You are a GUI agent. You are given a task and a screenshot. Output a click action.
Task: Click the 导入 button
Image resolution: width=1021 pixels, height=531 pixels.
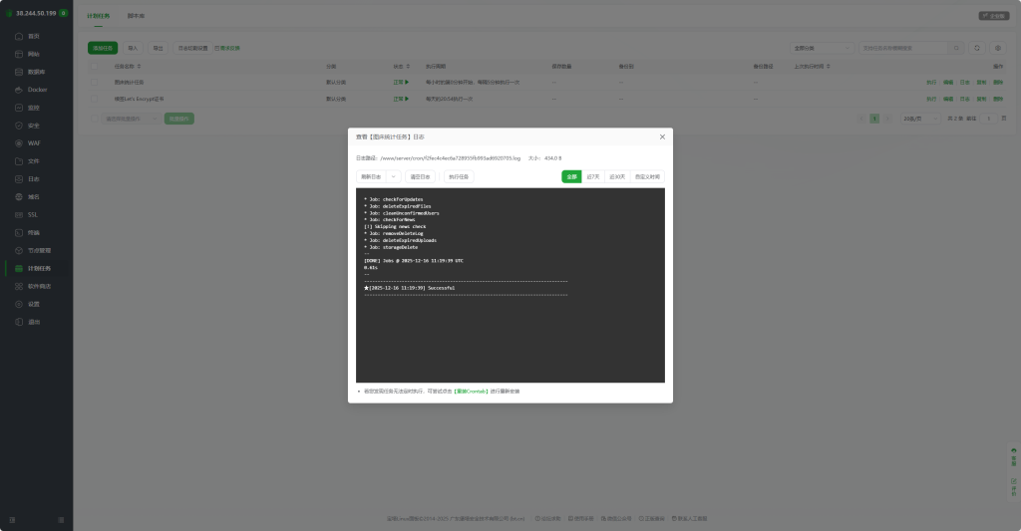pyautogui.click(x=133, y=48)
